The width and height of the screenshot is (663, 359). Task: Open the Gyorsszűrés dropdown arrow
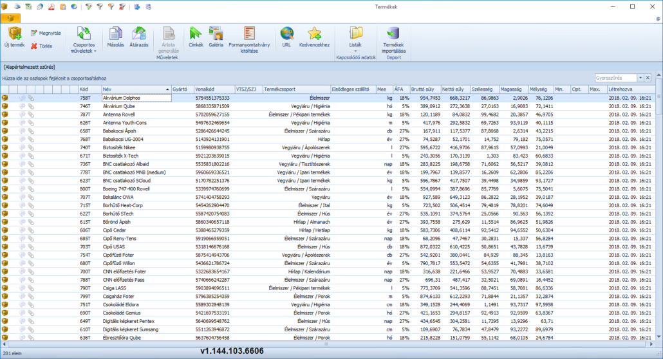tap(640, 78)
